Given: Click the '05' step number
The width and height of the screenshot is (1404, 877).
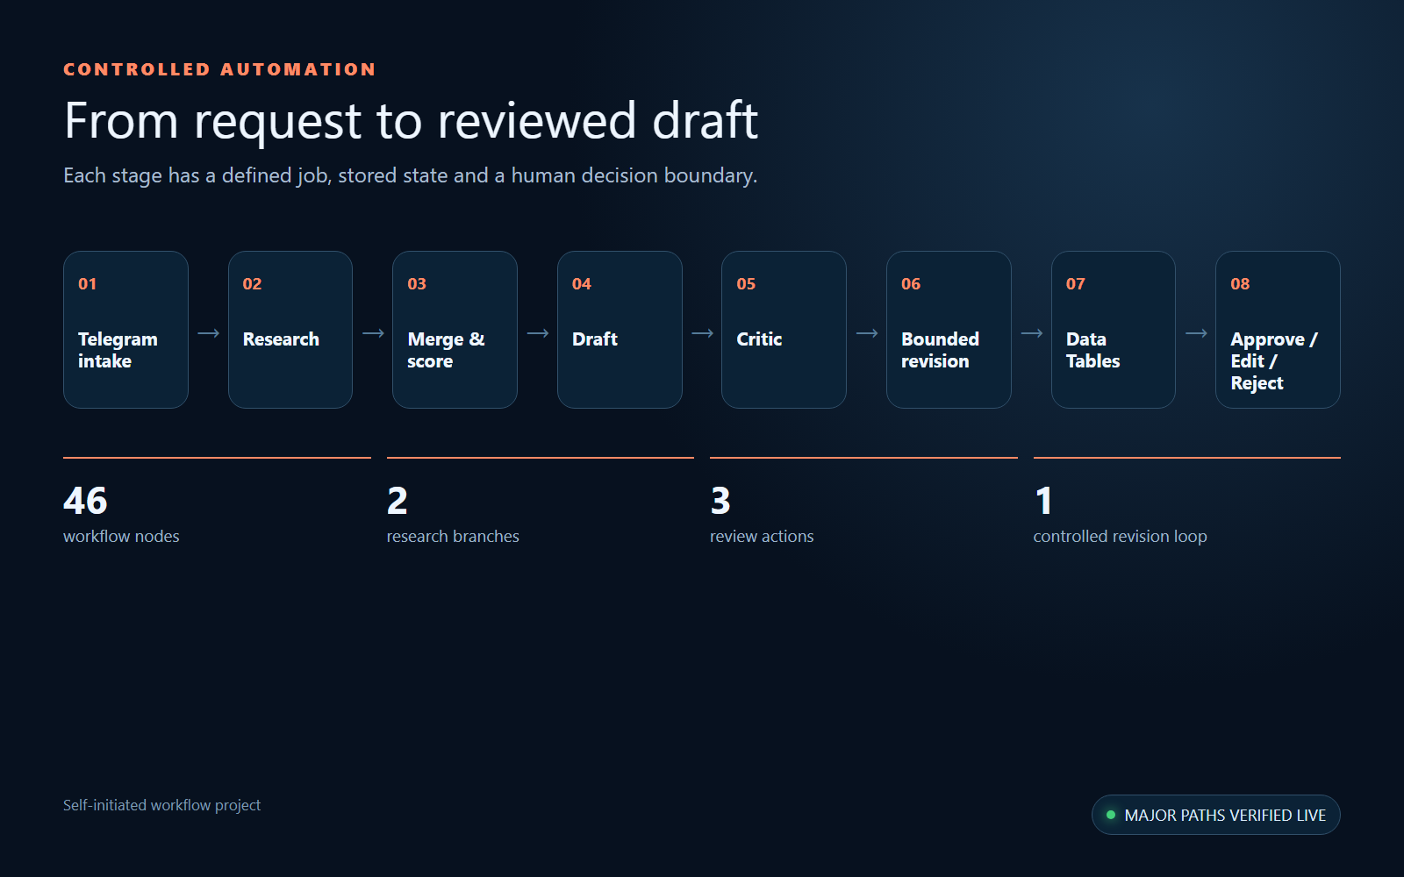Looking at the screenshot, I should pos(746,283).
